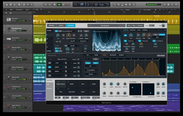Open the Loop Browser icon
This screenshot has height=116, width=183.
click(172, 5)
